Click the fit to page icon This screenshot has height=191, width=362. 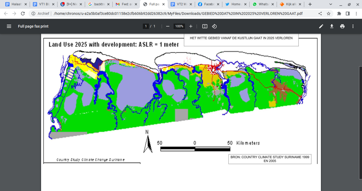(205, 26)
